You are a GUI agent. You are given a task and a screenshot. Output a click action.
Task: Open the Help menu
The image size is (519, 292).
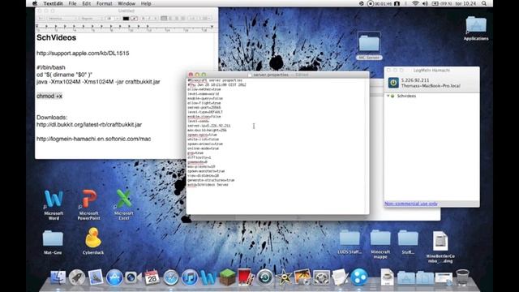(x=146, y=3)
